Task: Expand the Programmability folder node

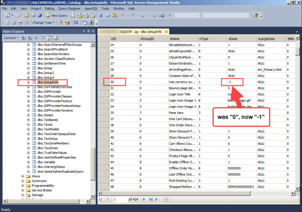Action: [23, 185]
